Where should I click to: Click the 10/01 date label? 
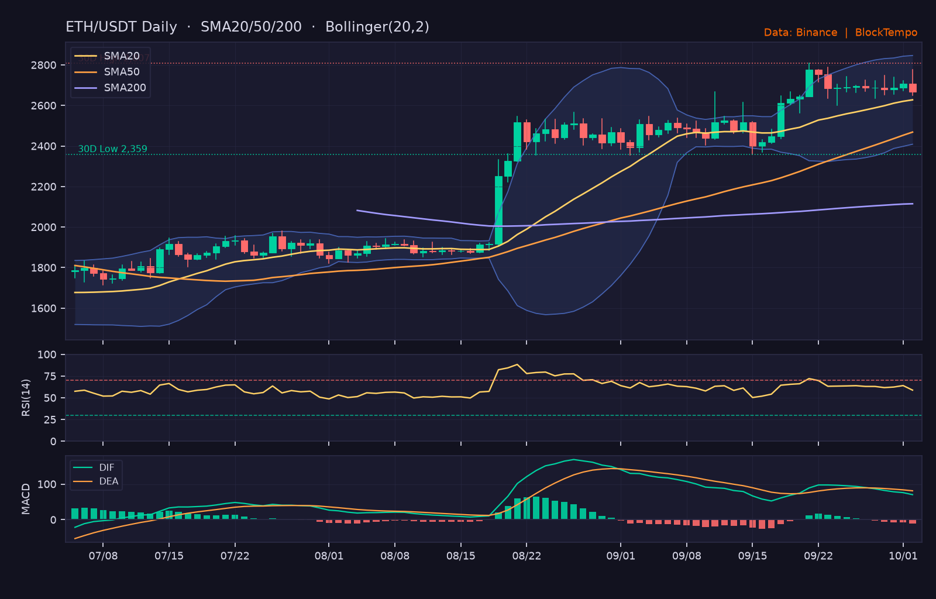click(x=903, y=556)
